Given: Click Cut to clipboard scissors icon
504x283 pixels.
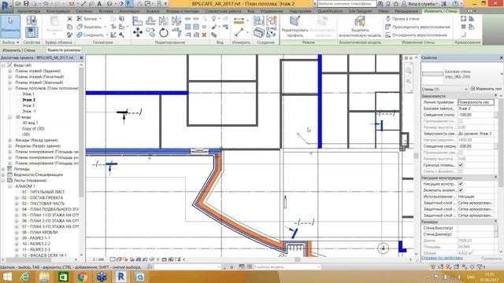Looking at the screenshot, I should 70,19.
